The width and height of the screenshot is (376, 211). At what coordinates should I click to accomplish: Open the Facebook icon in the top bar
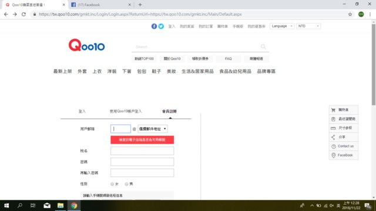click(154, 26)
